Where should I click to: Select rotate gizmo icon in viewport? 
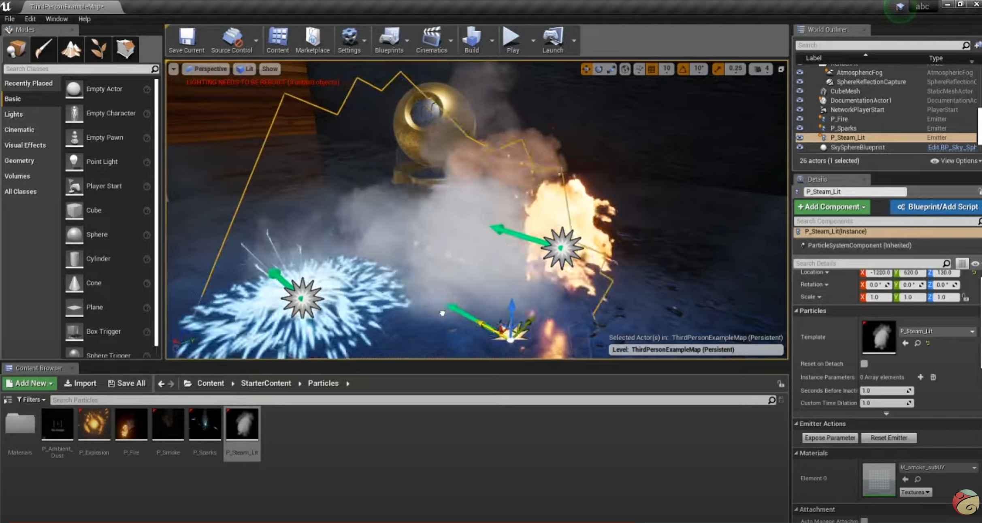click(x=599, y=69)
